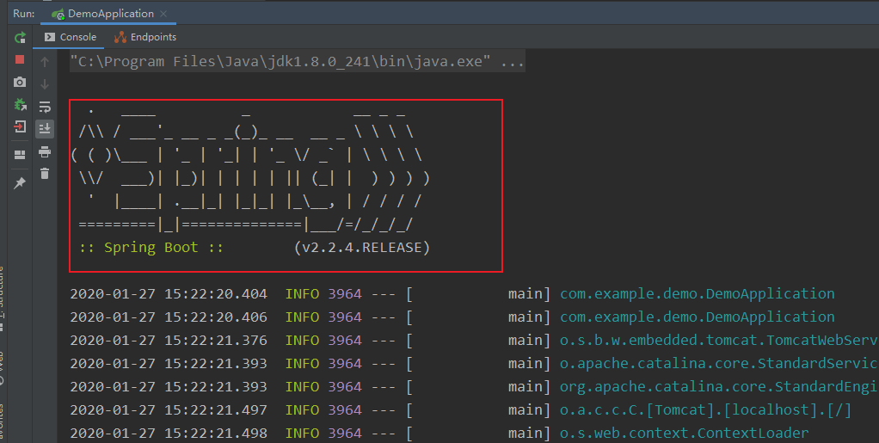Click the o.a.c.c.C.[Tomcat].[localhost].[/] logger name
879x443 pixels.
pyautogui.click(x=705, y=410)
